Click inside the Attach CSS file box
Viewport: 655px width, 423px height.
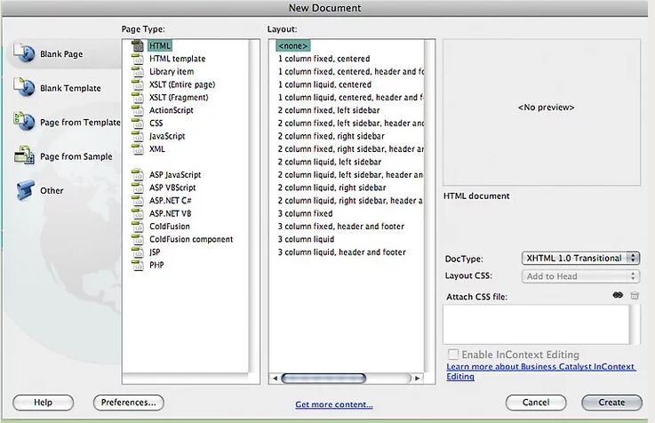536,323
